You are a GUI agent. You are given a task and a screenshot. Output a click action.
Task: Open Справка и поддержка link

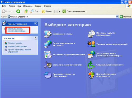tap(18, 46)
